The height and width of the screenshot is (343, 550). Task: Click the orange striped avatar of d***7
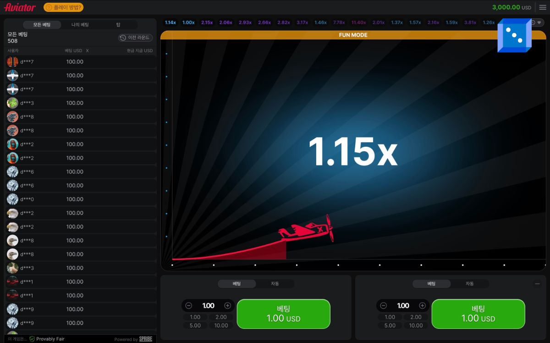coord(12,61)
